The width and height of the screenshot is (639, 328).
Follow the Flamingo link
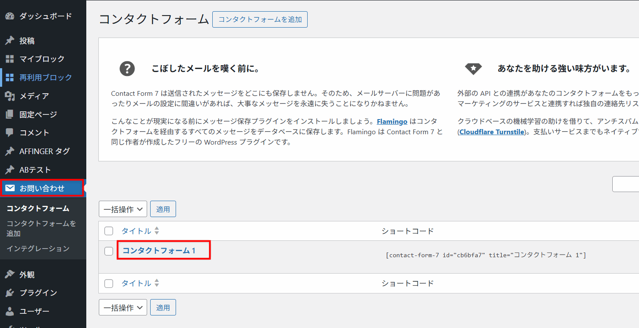[x=392, y=121]
